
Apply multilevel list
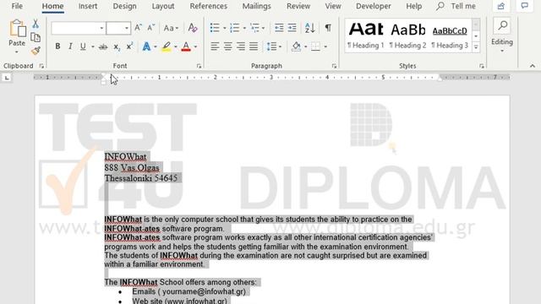254,28
